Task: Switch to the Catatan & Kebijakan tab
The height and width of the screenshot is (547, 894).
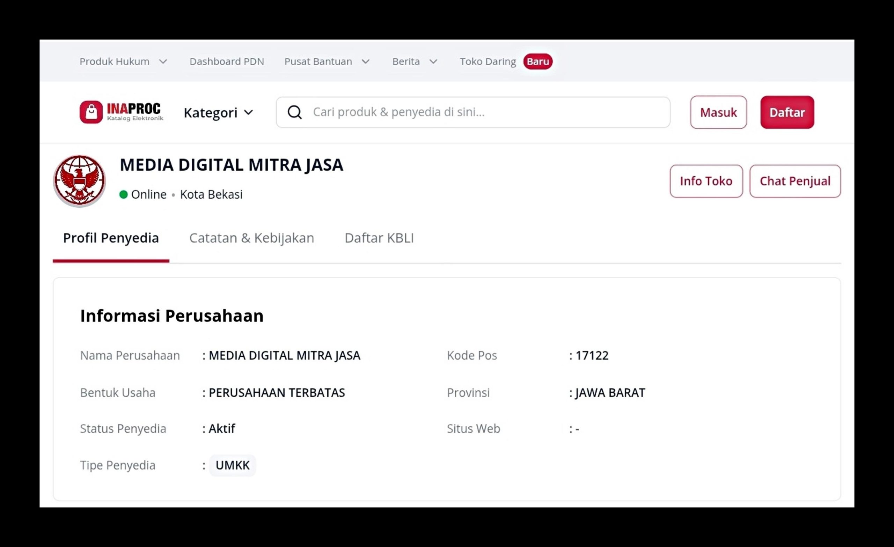Action: coord(251,238)
